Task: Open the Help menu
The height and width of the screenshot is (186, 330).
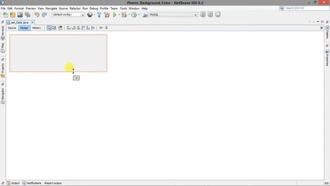Action: [x=144, y=8]
